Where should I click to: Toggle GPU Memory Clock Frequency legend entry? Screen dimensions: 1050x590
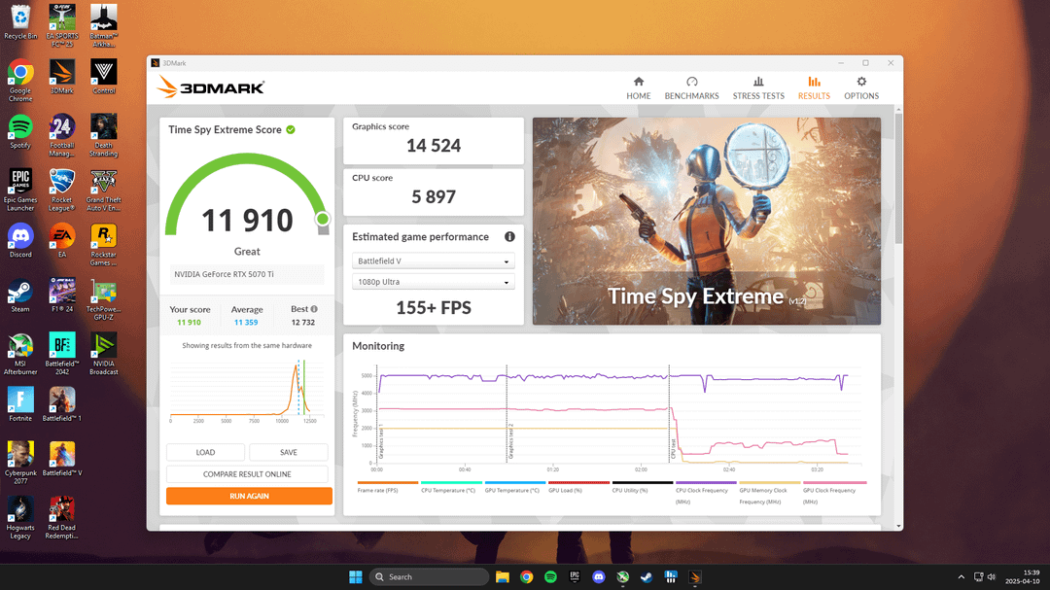(769, 492)
